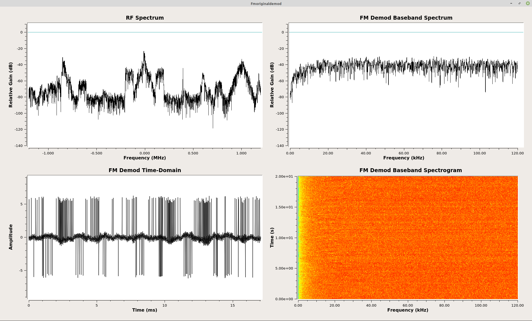Click the cyan low-frequency band in spectrogram
532x321 pixels.
click(x=298, y=238)
